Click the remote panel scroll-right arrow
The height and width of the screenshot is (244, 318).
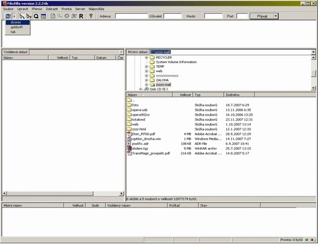coord(121,193)
